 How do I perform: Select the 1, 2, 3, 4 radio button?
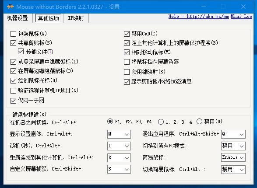coord(161,122)
